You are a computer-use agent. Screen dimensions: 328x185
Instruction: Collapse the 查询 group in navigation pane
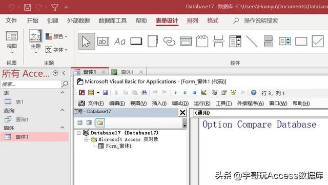pos(63,110)
